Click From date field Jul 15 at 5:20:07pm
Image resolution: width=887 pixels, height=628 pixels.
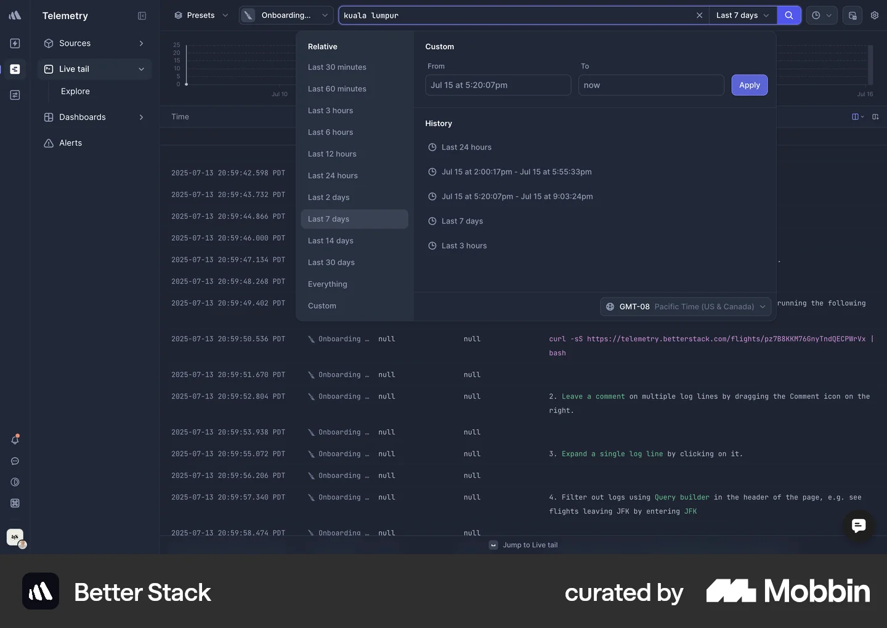(x=498, y=85)
